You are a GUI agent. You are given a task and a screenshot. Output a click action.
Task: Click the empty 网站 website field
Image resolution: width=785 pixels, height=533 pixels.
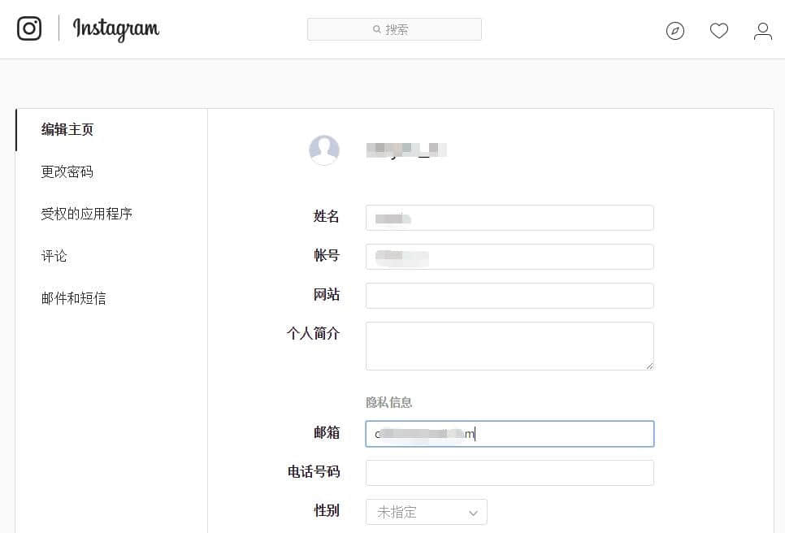click(510, 296)
